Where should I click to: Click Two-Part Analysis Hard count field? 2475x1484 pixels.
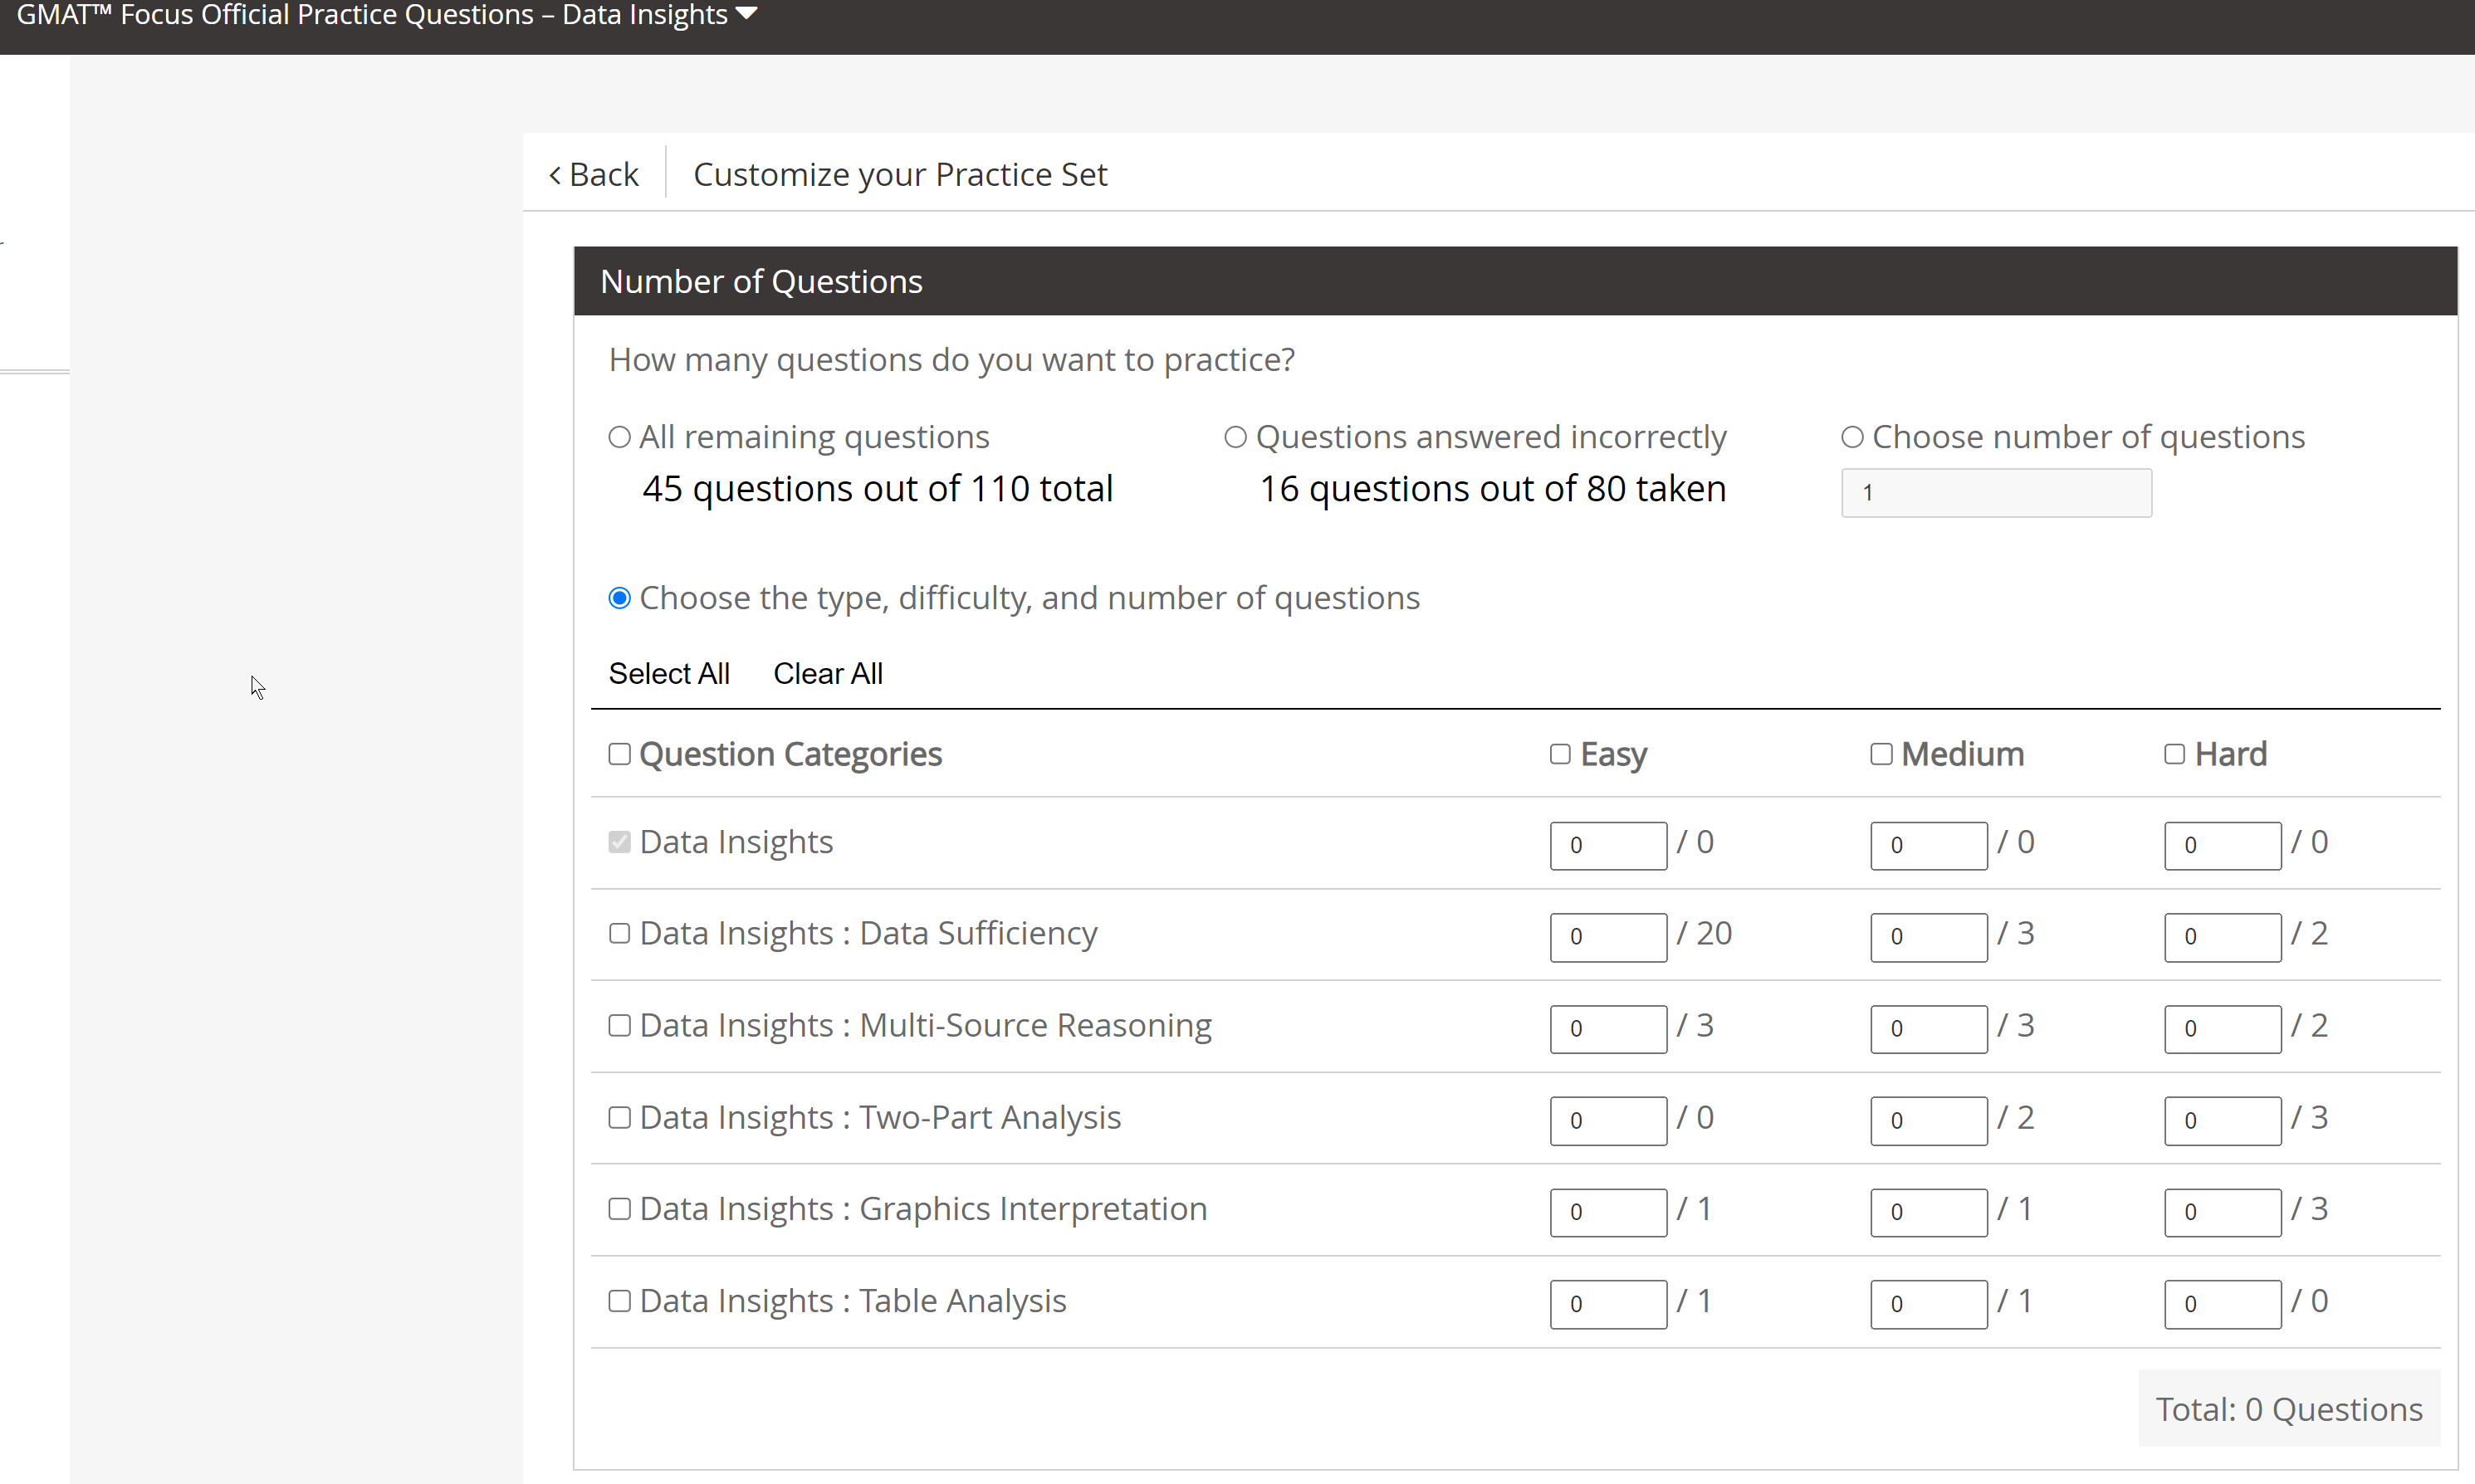pos(2222,1121)
